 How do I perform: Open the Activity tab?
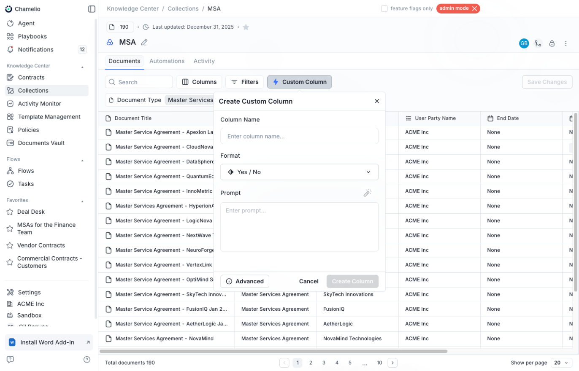[x=204, y=61]
